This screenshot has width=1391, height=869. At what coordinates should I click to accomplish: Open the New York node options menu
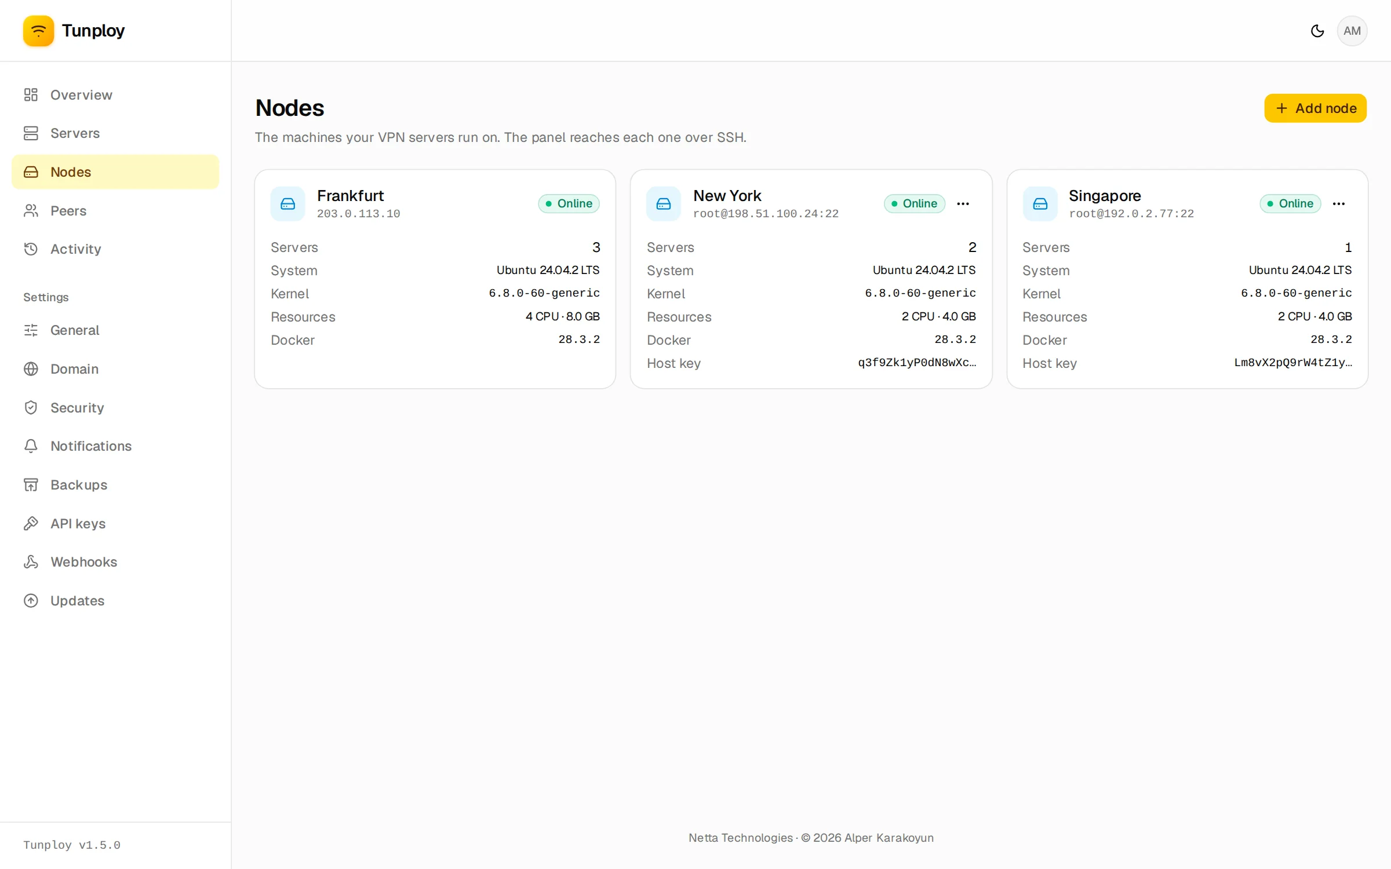coord(963,204)
